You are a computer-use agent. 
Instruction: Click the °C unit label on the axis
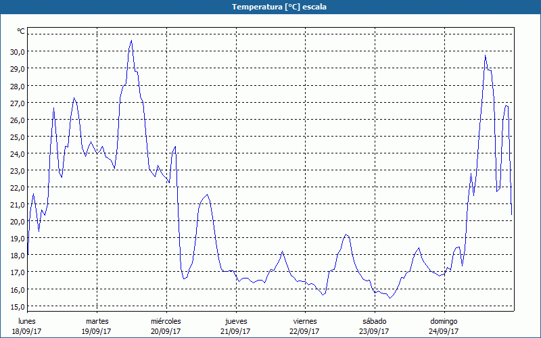21,31
